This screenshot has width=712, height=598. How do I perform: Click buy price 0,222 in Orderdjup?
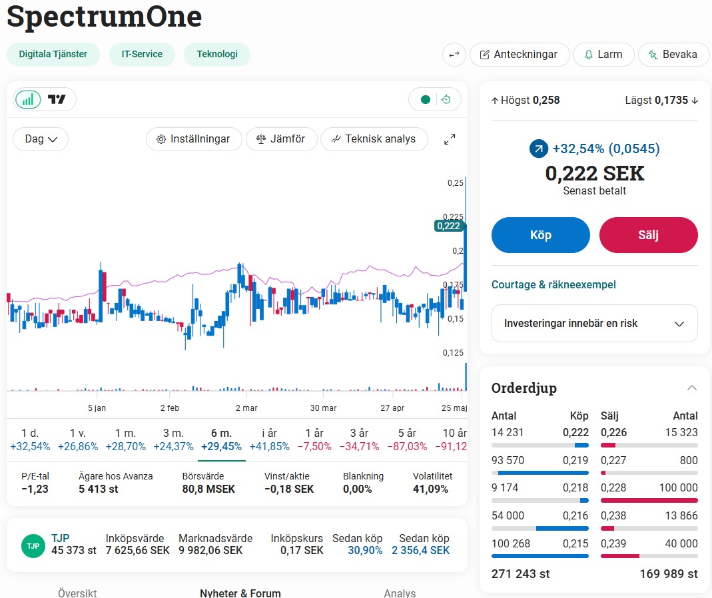575,432
